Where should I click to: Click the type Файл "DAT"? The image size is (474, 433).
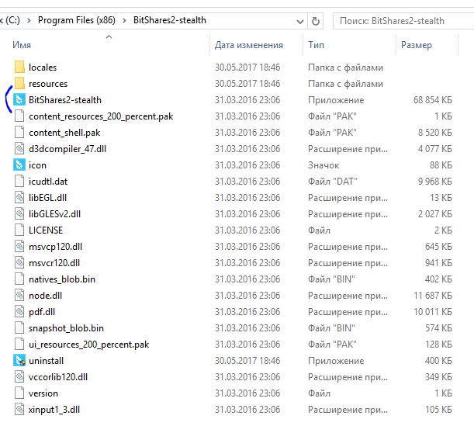[x=333, y=182]
